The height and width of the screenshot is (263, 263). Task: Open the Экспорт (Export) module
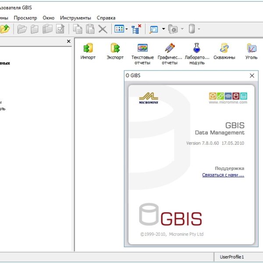115,51
